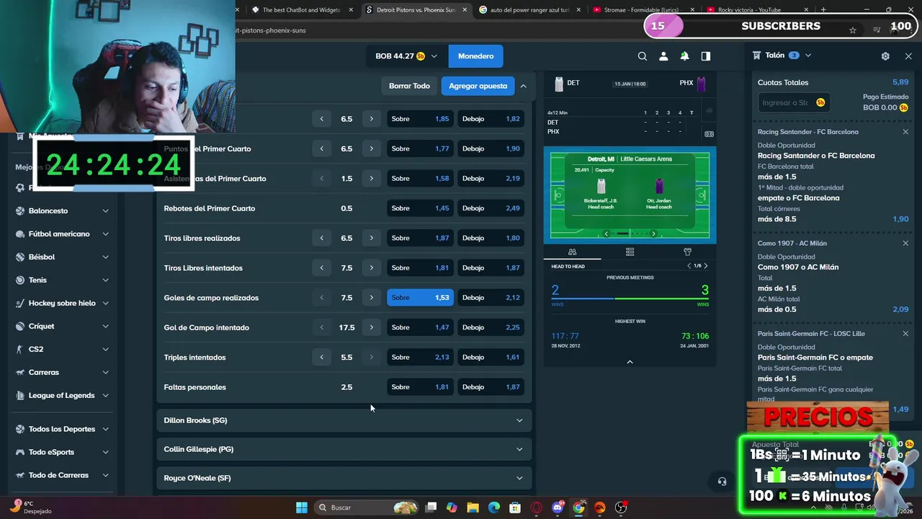Enter stake in Ingresar a Stake field
Viewport: 922px width, 519px height.
[794, 102]
